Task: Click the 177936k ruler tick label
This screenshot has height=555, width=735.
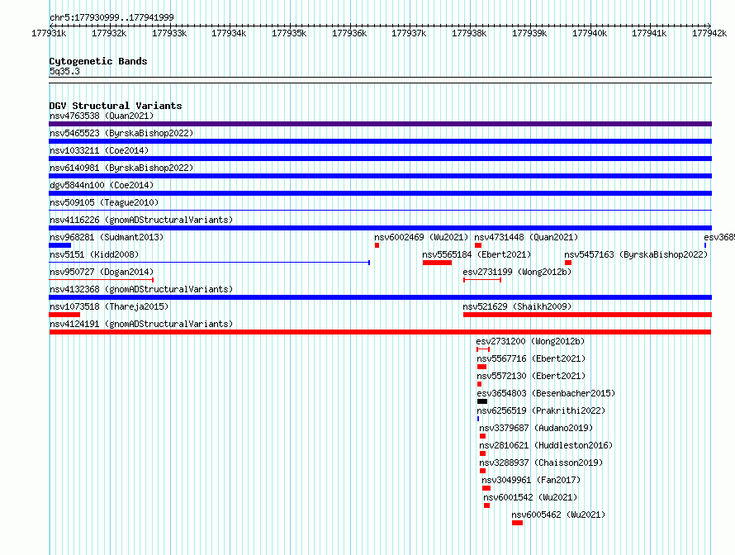Action: (x=349, y=33)
